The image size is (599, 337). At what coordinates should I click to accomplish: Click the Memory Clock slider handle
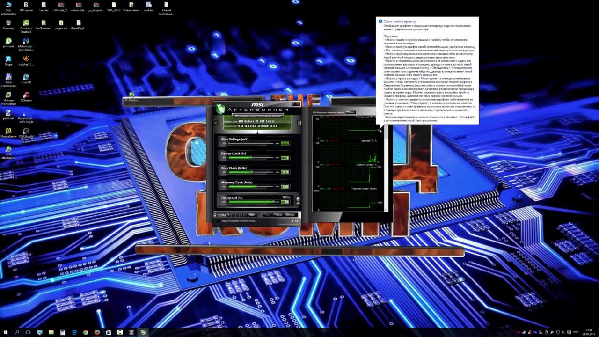coord(256,186)
